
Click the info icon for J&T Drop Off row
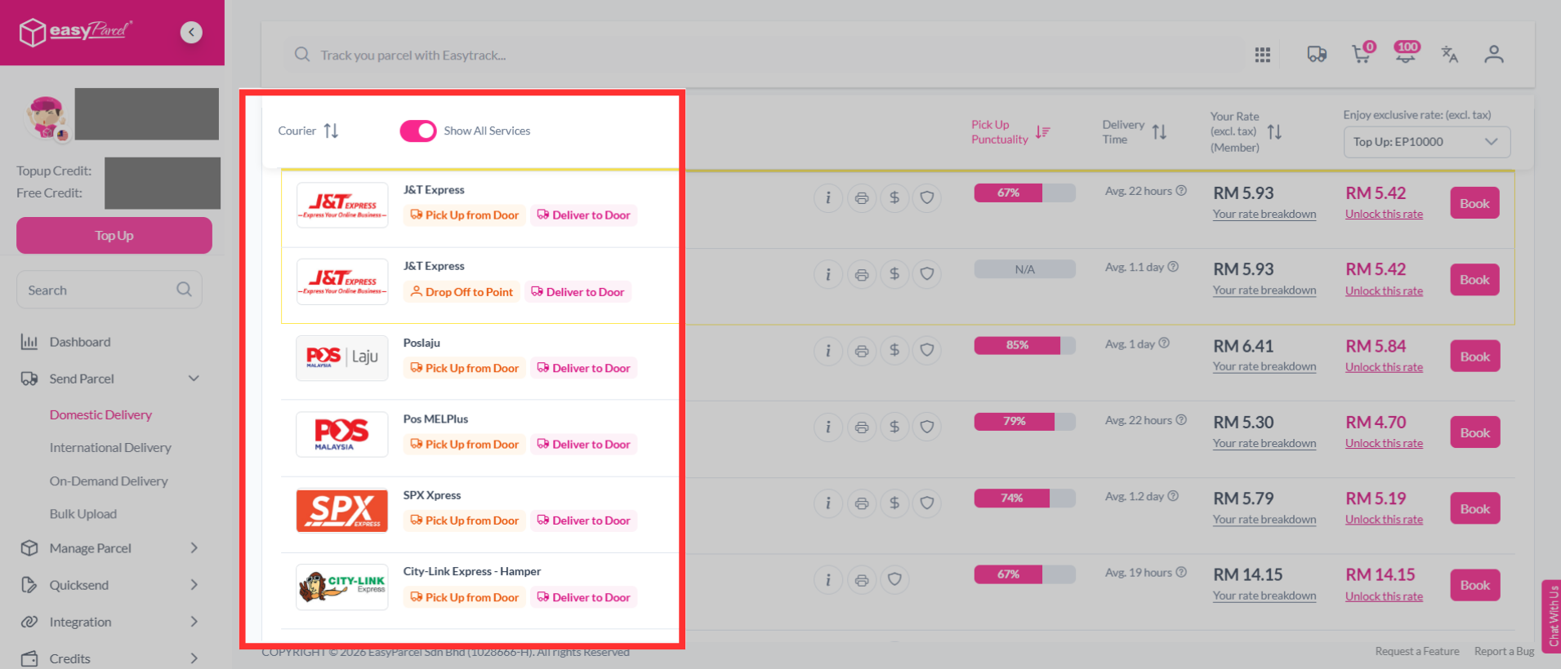[x=828, y=275]
